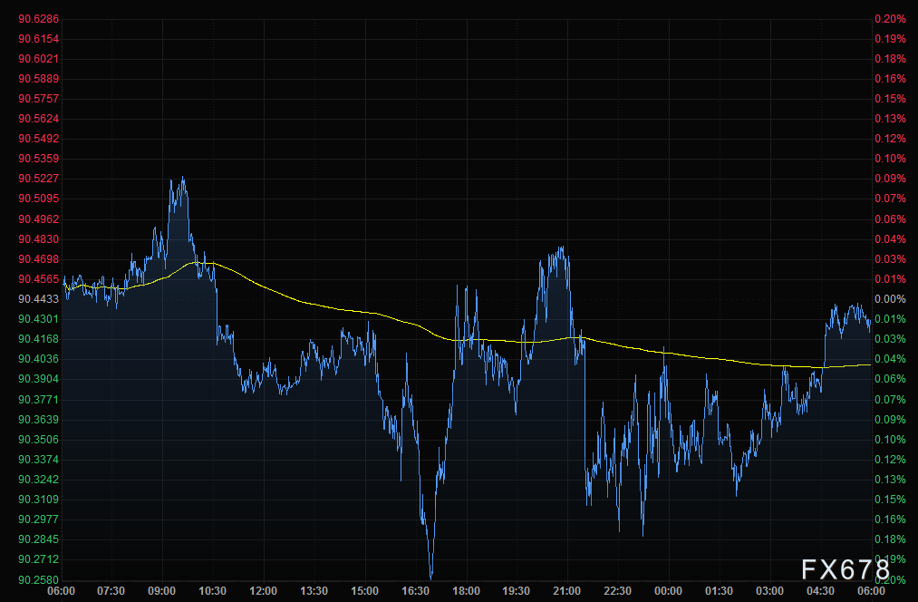The image size is (918, 602).
Task: Click the 04:30 time label
Action: 820,591
